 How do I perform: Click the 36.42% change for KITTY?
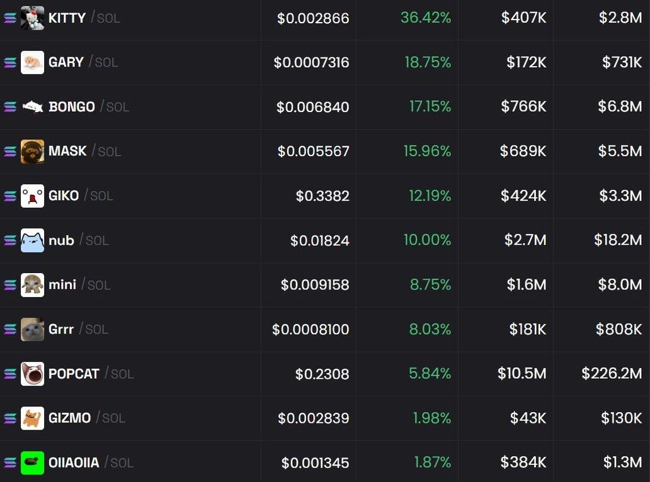426,18
